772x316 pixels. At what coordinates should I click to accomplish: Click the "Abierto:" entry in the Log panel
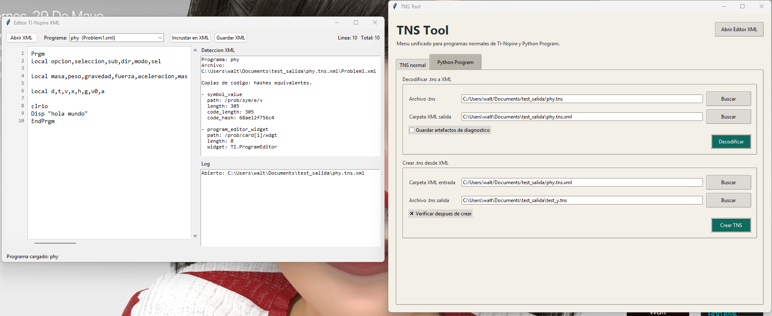pos(283,173)
